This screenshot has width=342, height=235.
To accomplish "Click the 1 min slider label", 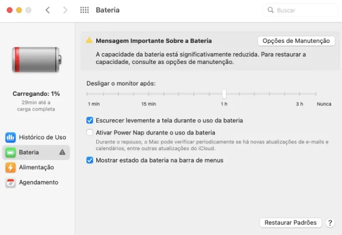I will click(94, 104).
